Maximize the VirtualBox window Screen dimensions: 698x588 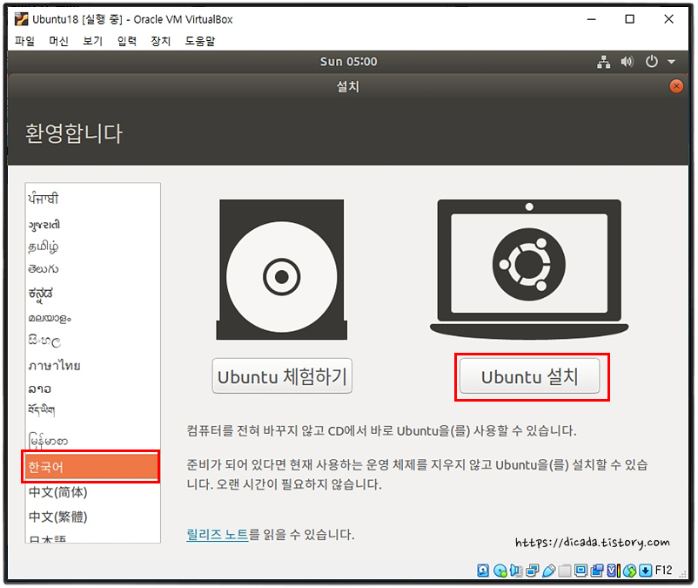pos(629,19)
